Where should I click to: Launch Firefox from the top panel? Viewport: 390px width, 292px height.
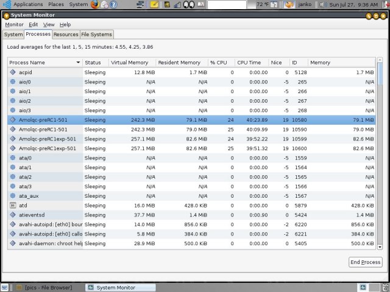pyautogui.click(x=95, y=4)
